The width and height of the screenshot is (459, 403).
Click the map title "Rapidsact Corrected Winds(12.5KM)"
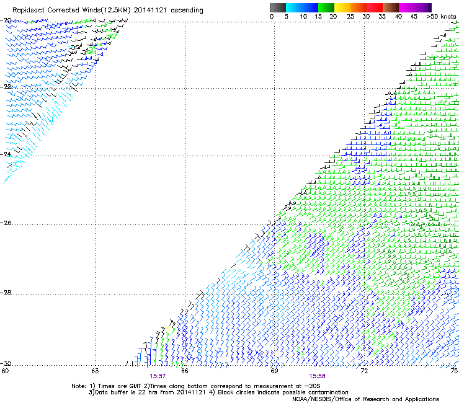[x=71, y=11]
